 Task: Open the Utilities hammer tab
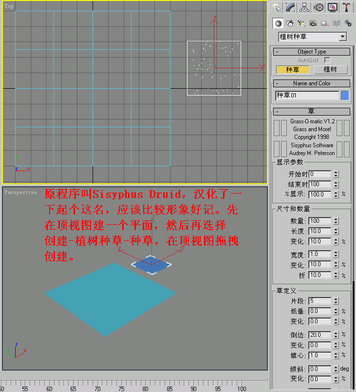(347, 7)
